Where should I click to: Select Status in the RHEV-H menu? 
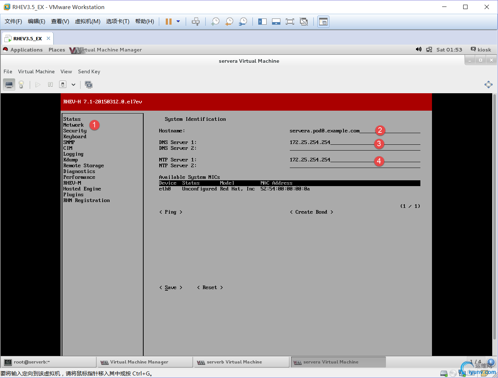pos(72,119)
